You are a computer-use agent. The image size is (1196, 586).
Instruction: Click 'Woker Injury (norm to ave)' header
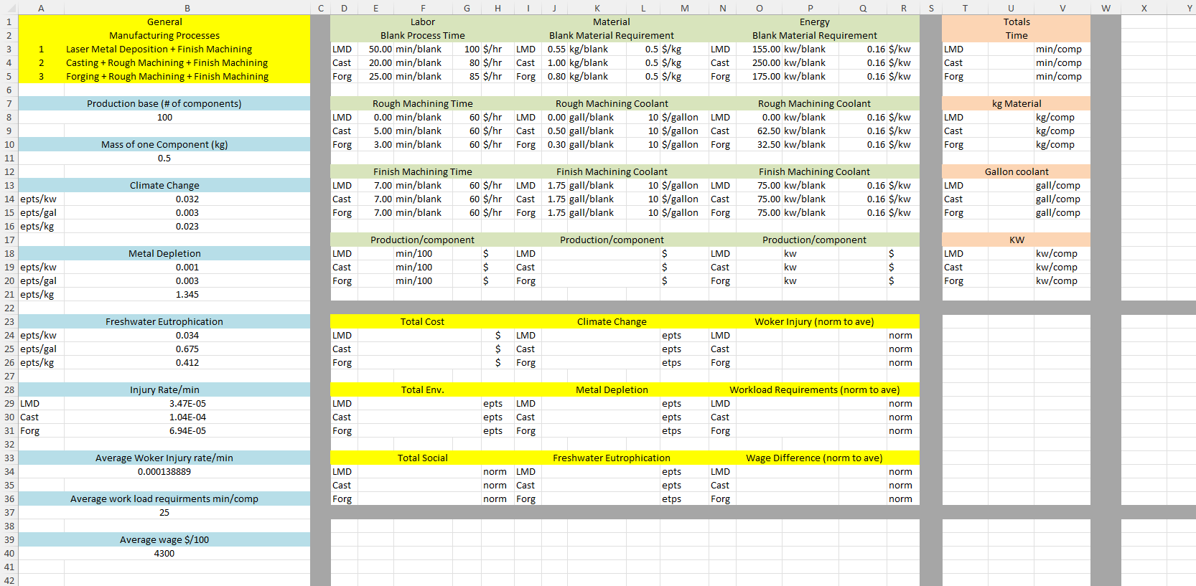coord(814,321)
